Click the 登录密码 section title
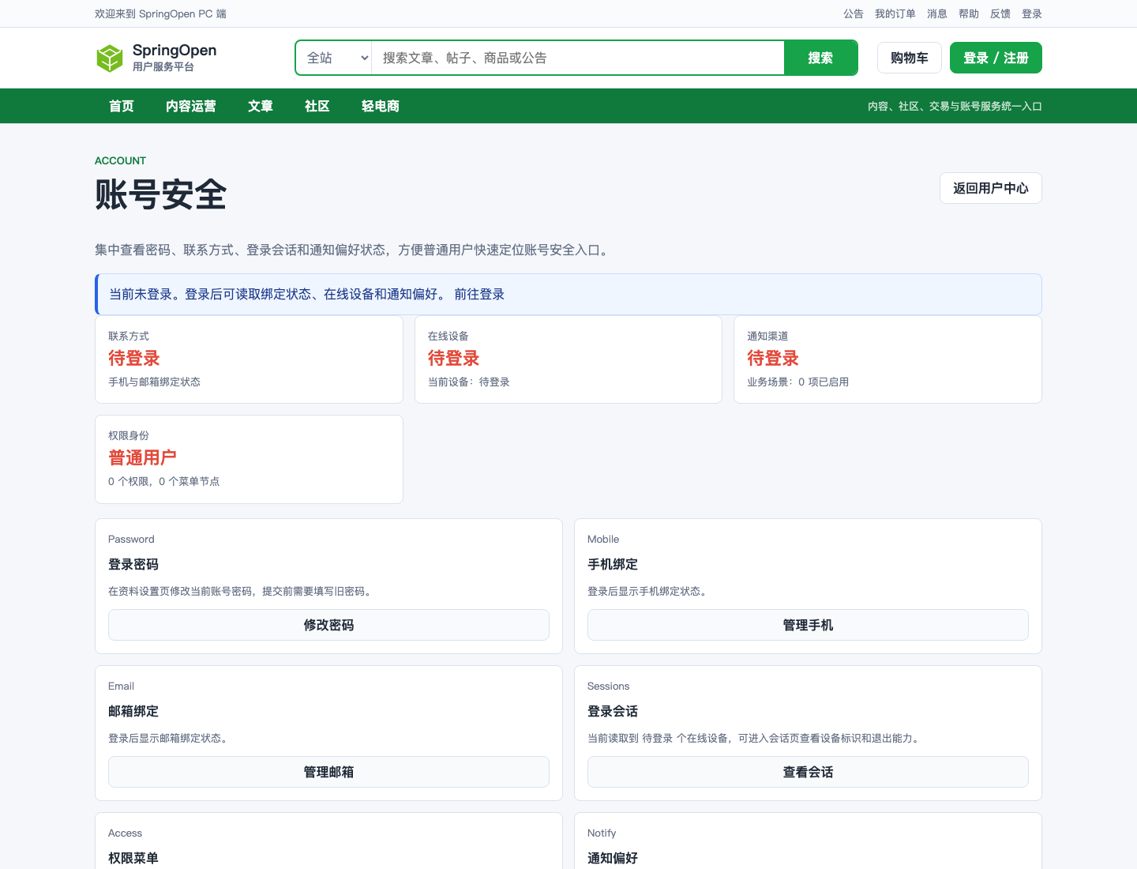Image resolution: width=1137 pixels, height=869 pixels. [x=133, y=564]
